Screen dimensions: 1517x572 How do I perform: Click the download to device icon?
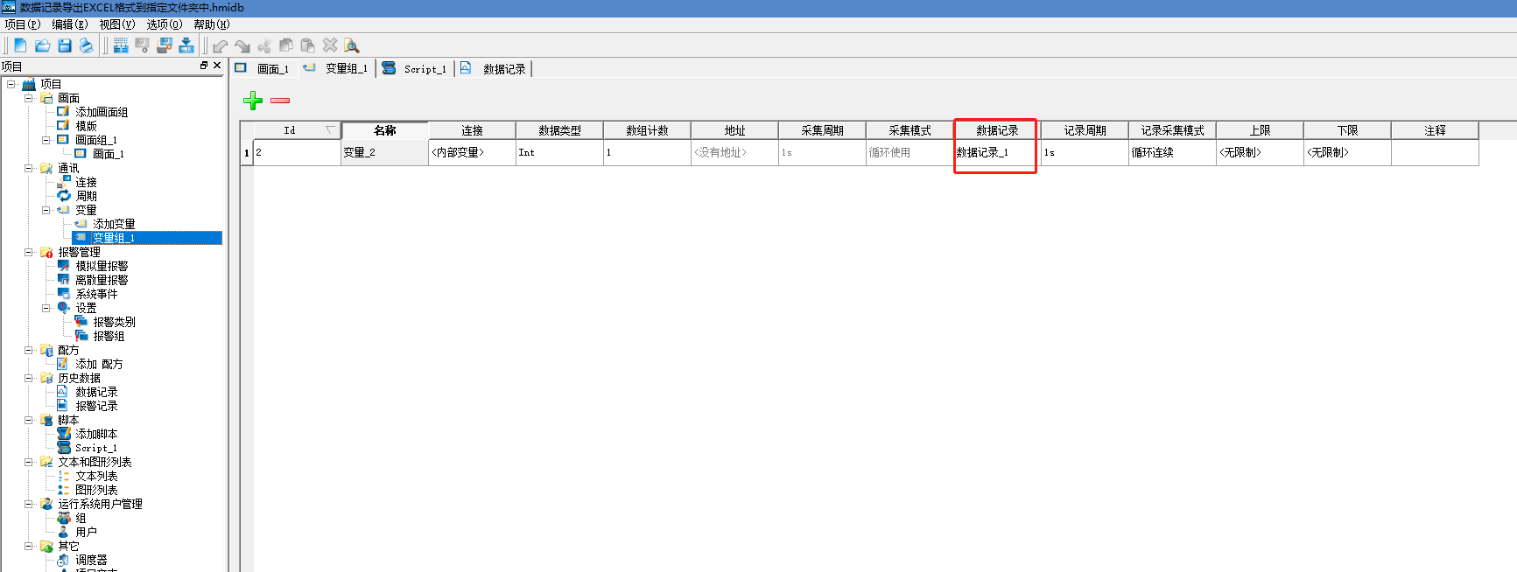point(186,45)
